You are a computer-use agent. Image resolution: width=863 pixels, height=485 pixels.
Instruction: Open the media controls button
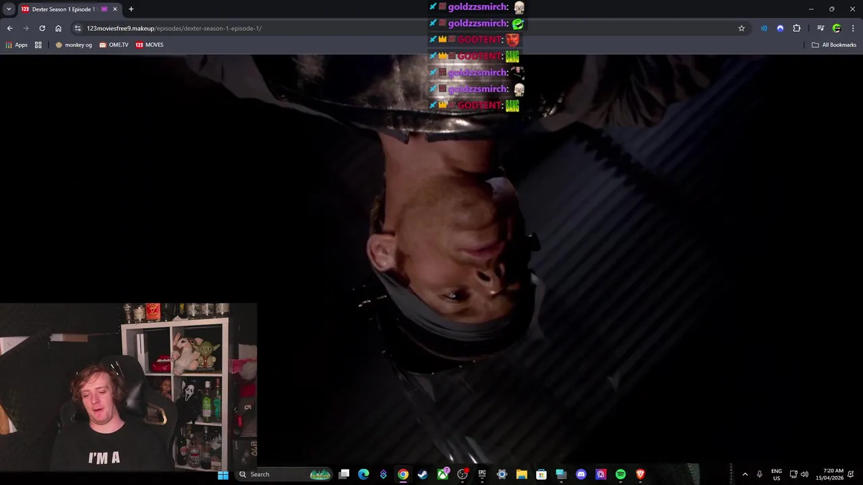tap(821, 28)
